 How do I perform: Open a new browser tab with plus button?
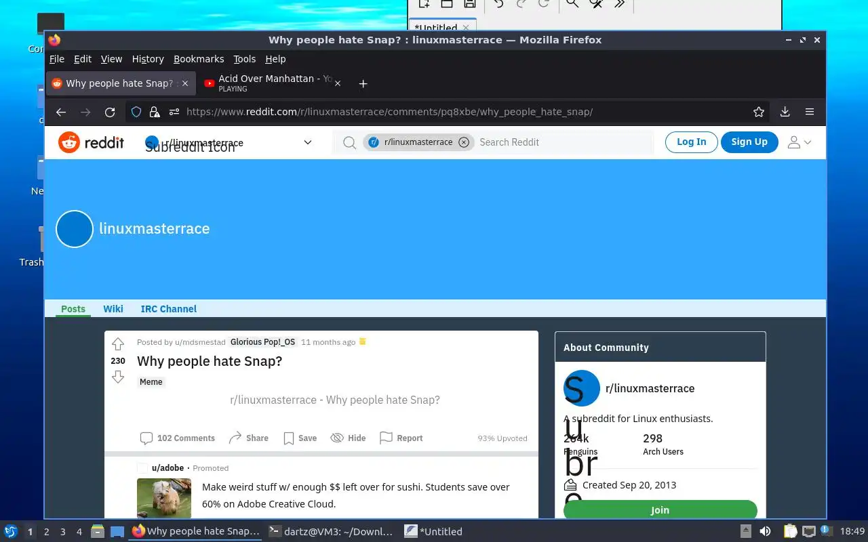[363, 83]
